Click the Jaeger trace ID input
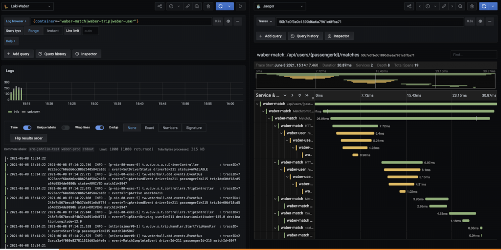The width and height of the screenshot is (501, 250). click(370, 21)
